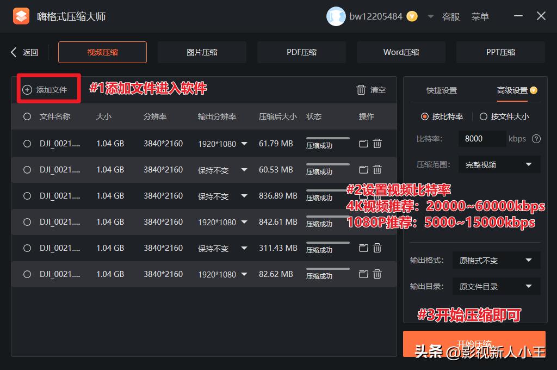This screenshot has width=557, height=370.
Task: Open 保持不变 resolution dropdown in 836.89 MB row
Action: [244, 196]
